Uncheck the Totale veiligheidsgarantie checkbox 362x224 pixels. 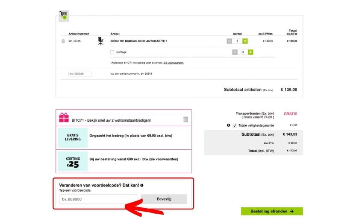tap(234, 125)
